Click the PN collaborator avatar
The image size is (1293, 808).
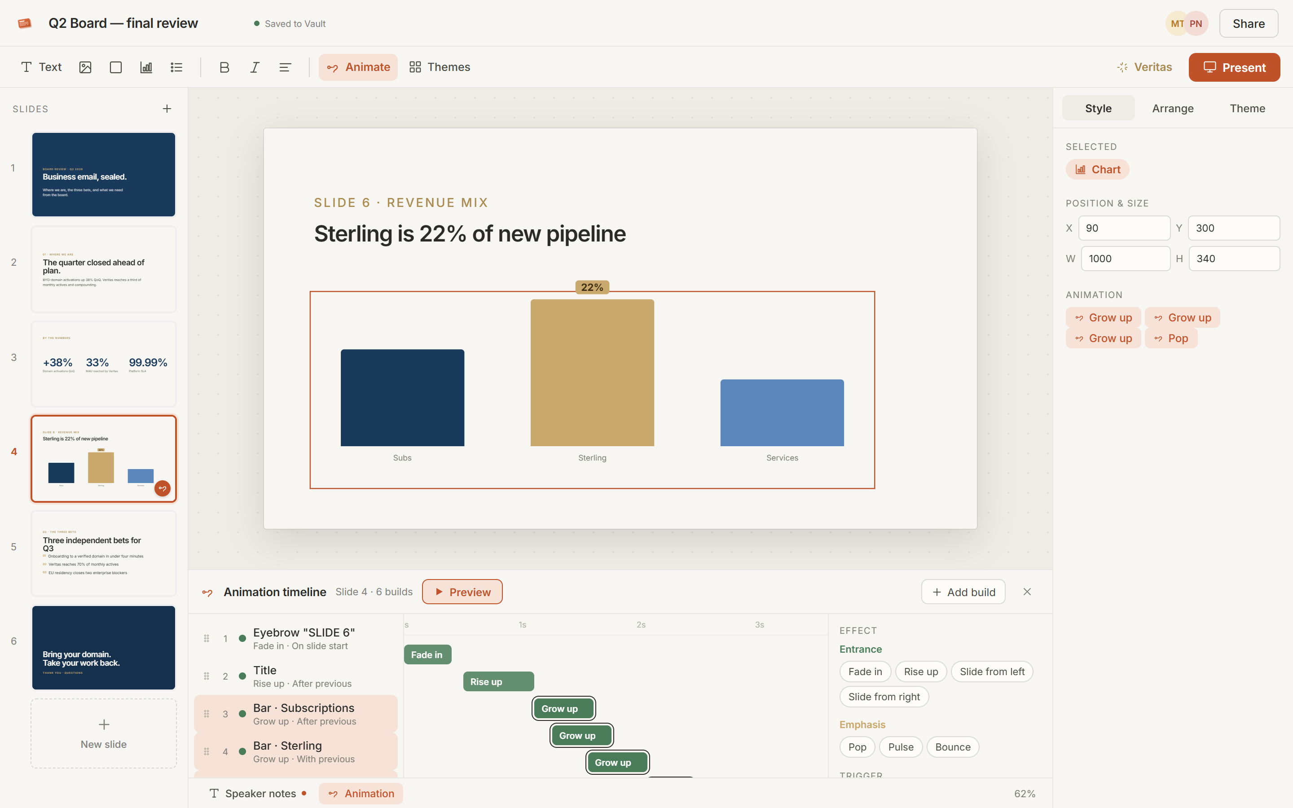coord(1196,23)
